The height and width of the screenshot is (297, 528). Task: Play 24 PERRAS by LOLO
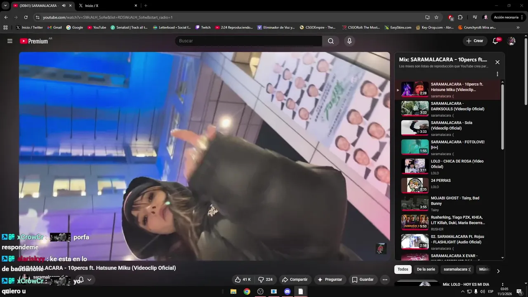tap(448, 186)
